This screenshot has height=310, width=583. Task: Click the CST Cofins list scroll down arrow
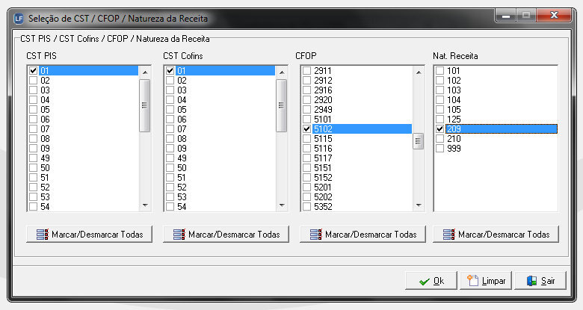[x=282, y=205]
